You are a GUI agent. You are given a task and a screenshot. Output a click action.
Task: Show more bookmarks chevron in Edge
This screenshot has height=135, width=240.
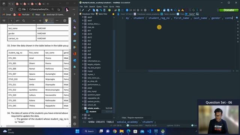[74, 15]
